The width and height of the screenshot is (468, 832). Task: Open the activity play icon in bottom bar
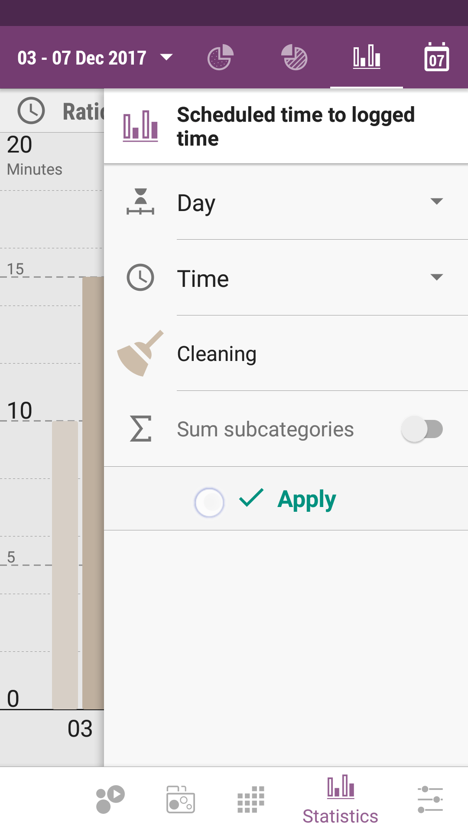pyautogui.click(x=110, y=799)
